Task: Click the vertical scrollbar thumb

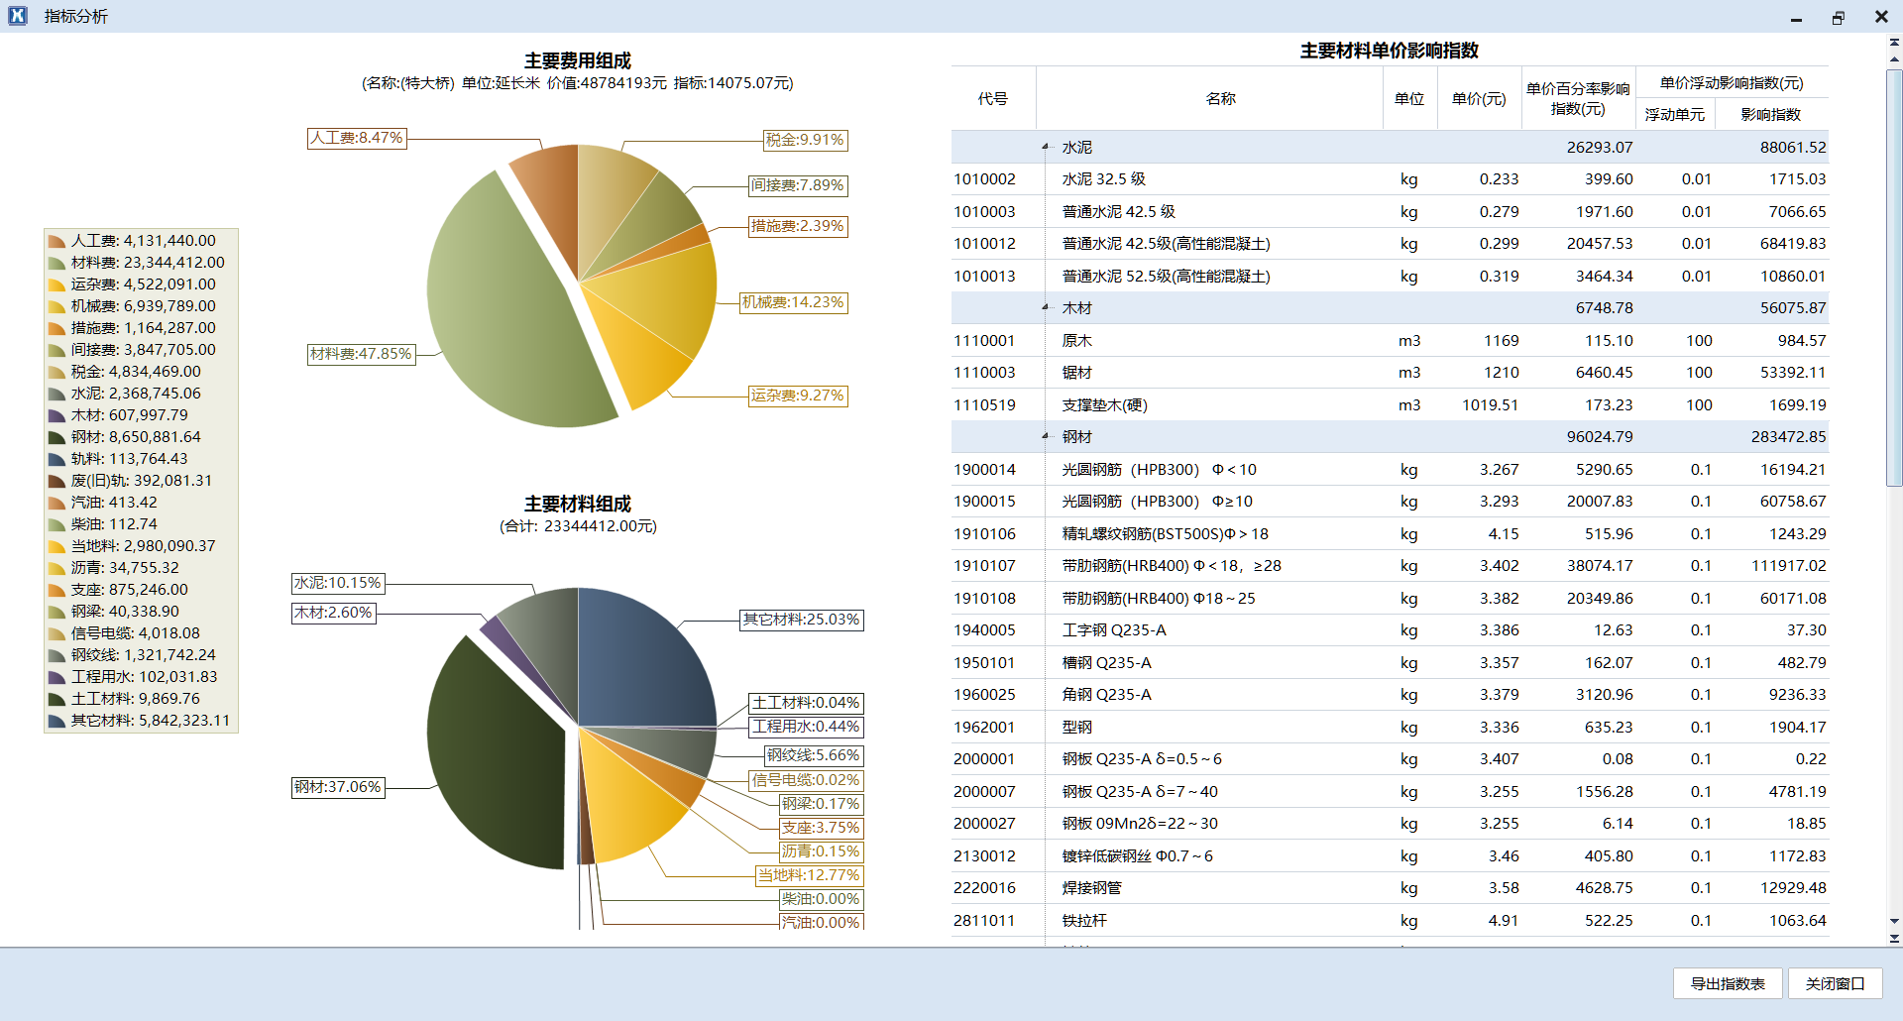Action: [1894, 278]
